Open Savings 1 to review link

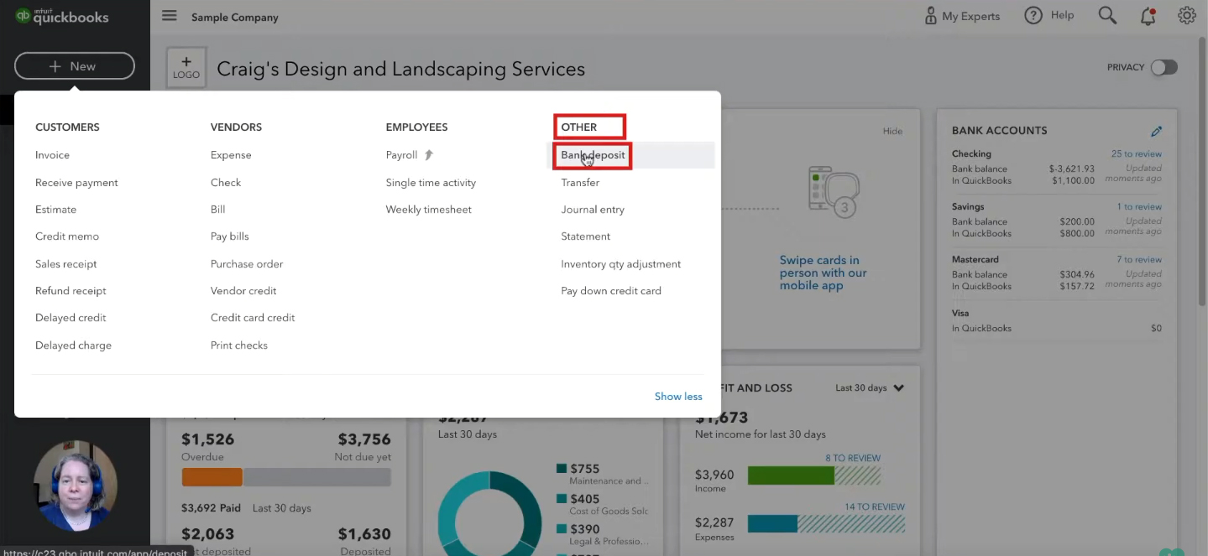point(1139,207)
